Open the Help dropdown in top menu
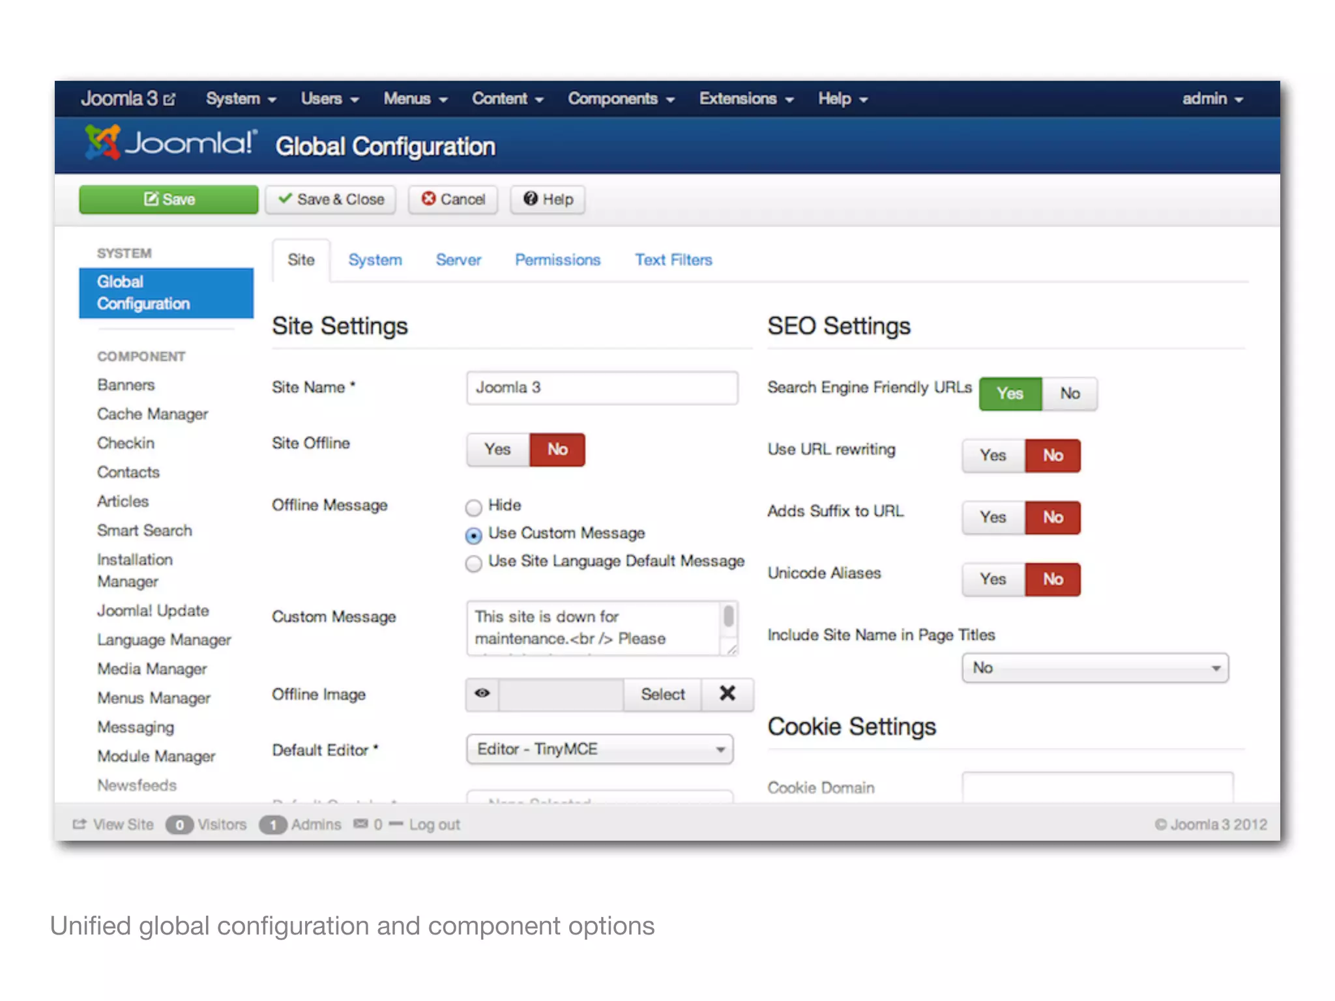This screenshot has height=1001, width=1335. [x=843, y=98]
